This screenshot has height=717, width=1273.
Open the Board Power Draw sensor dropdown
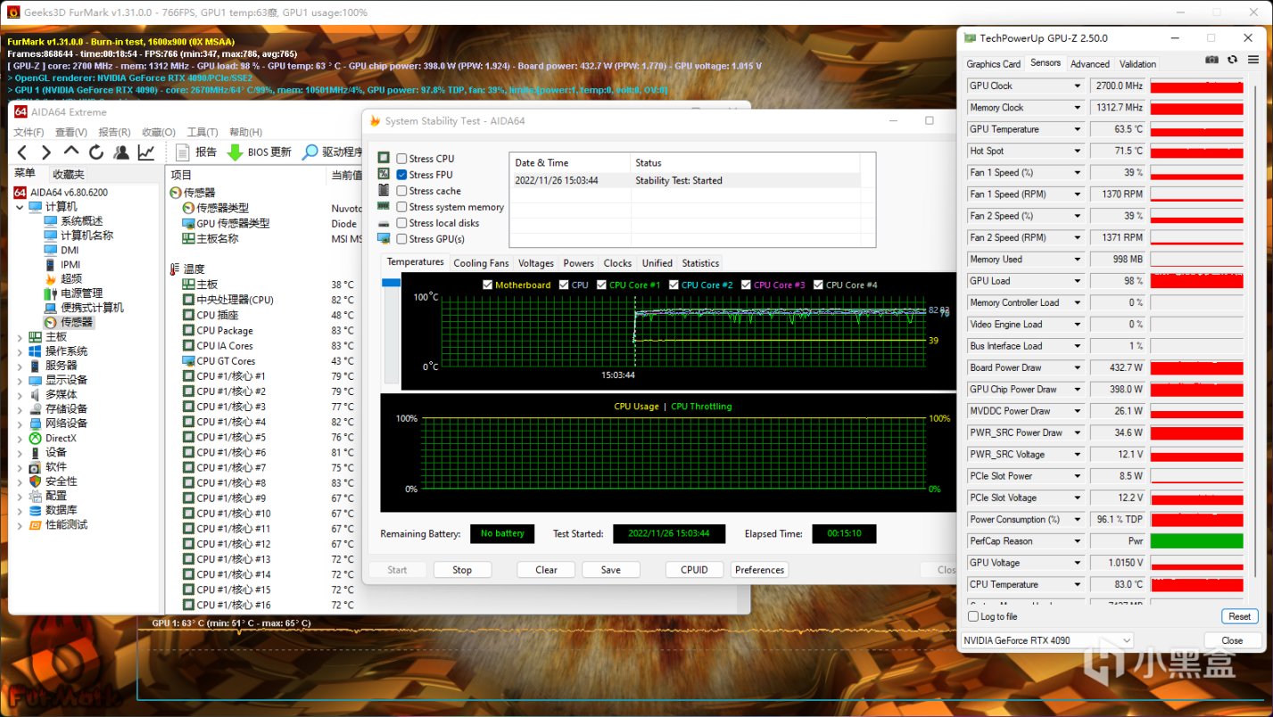[1078, 367]
